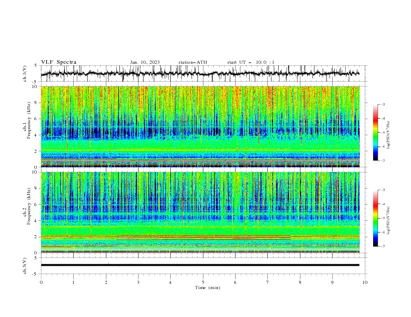Click the ch.3 flat waveform trace
The height and width of the screenshot is (317, 411).
click(200, 265)
